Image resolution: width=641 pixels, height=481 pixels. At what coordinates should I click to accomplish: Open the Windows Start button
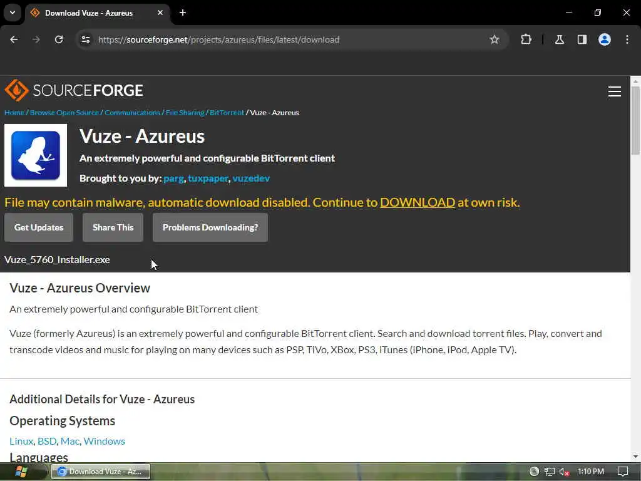tap(21, 472)
